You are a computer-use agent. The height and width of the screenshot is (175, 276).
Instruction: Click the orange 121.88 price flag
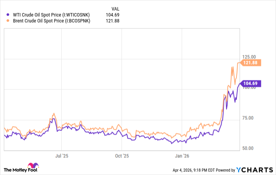[251, 63]
